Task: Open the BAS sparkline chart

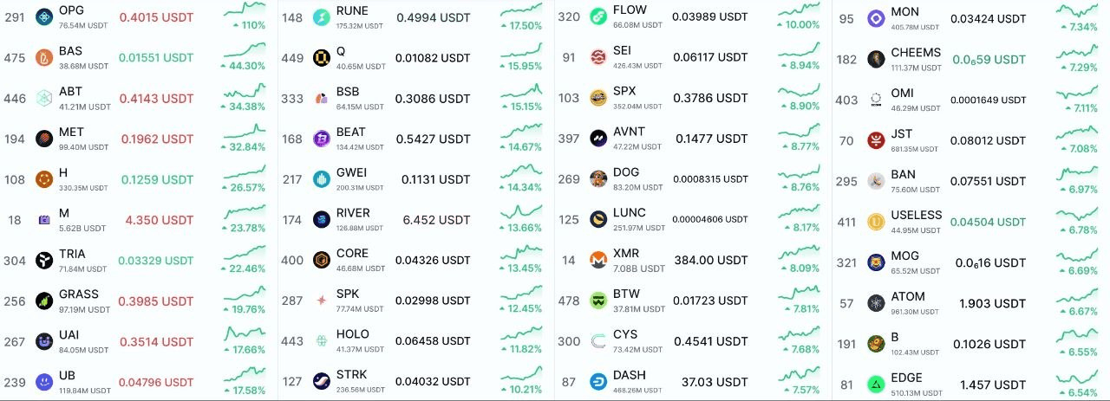Action: [245, 50]
